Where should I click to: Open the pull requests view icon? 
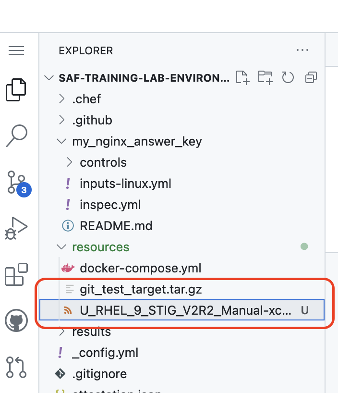click(16, 367)
